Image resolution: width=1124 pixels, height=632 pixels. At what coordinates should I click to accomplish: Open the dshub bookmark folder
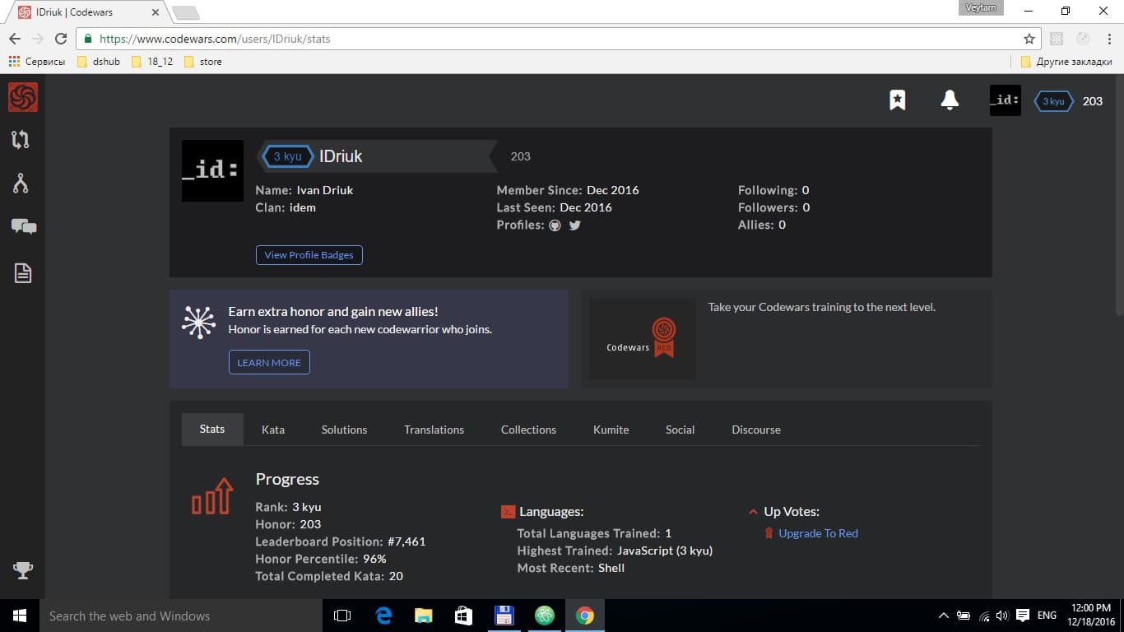(98, 62)
